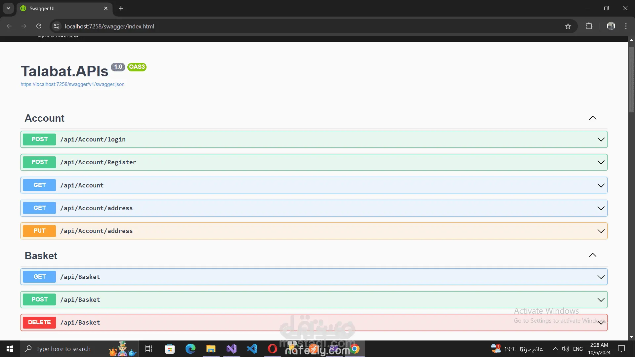Viewport: 635px width, 357px height.
Task: Open the notification center icon
Action: (x=621, y=349)
